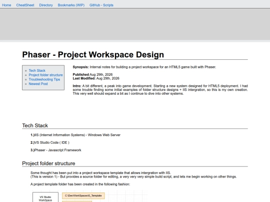This screenshot has width=270, height=202.
Task: Open Bookmarks (WIP) link
Action: click(x=71, y=5)
